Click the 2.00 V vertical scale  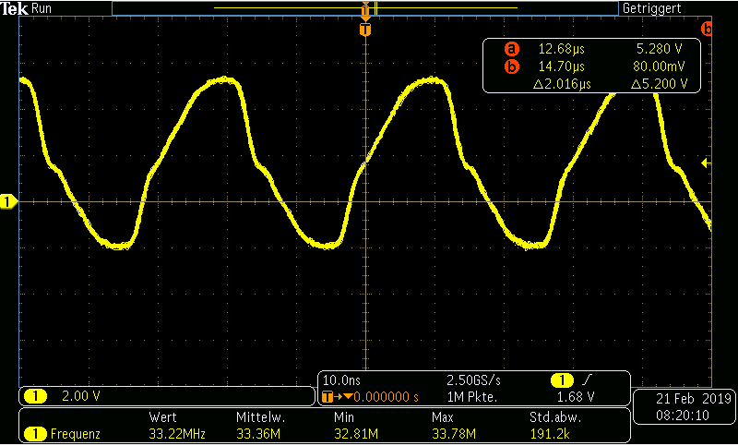81,396
